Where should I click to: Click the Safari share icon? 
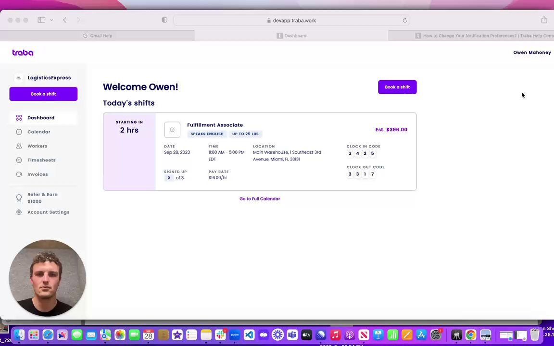pos(544,20)
